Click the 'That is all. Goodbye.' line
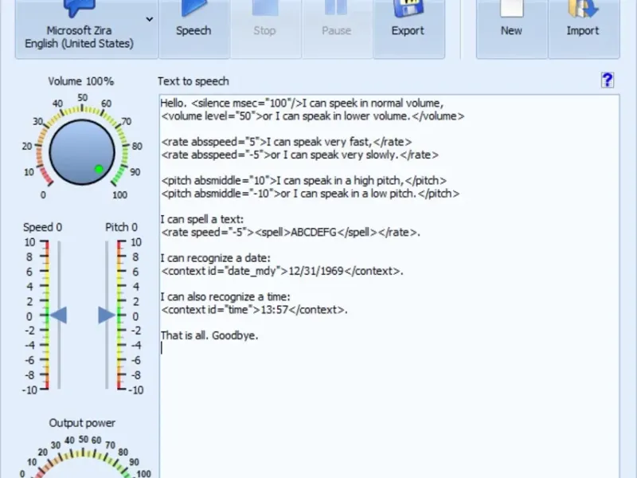637x478 pixels. [209, 335]
